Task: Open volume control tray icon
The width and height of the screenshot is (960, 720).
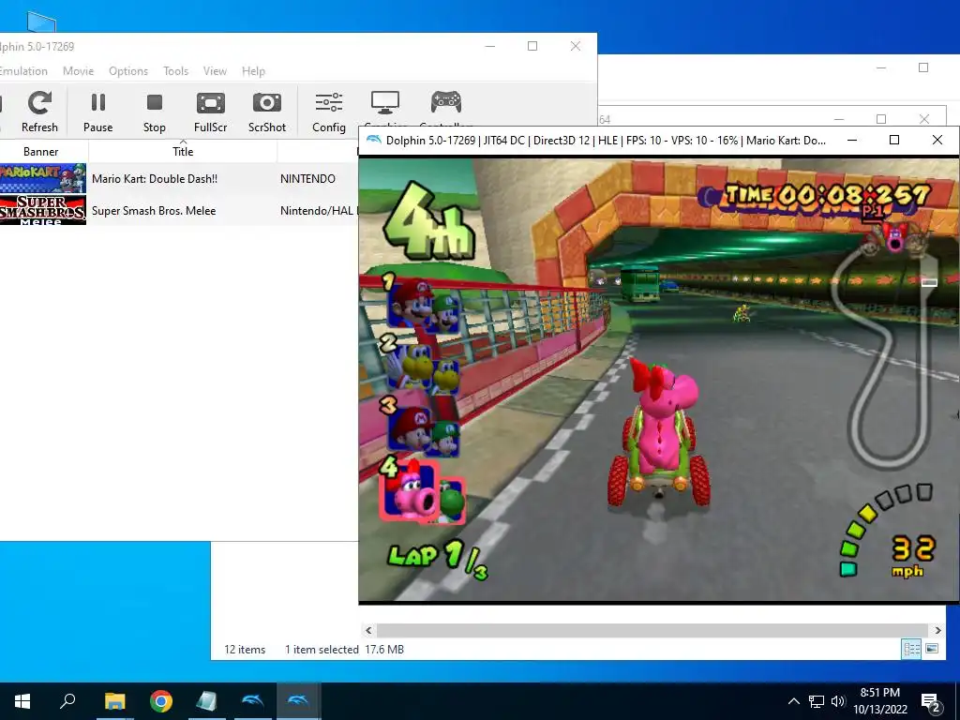Action: [838, 701]
